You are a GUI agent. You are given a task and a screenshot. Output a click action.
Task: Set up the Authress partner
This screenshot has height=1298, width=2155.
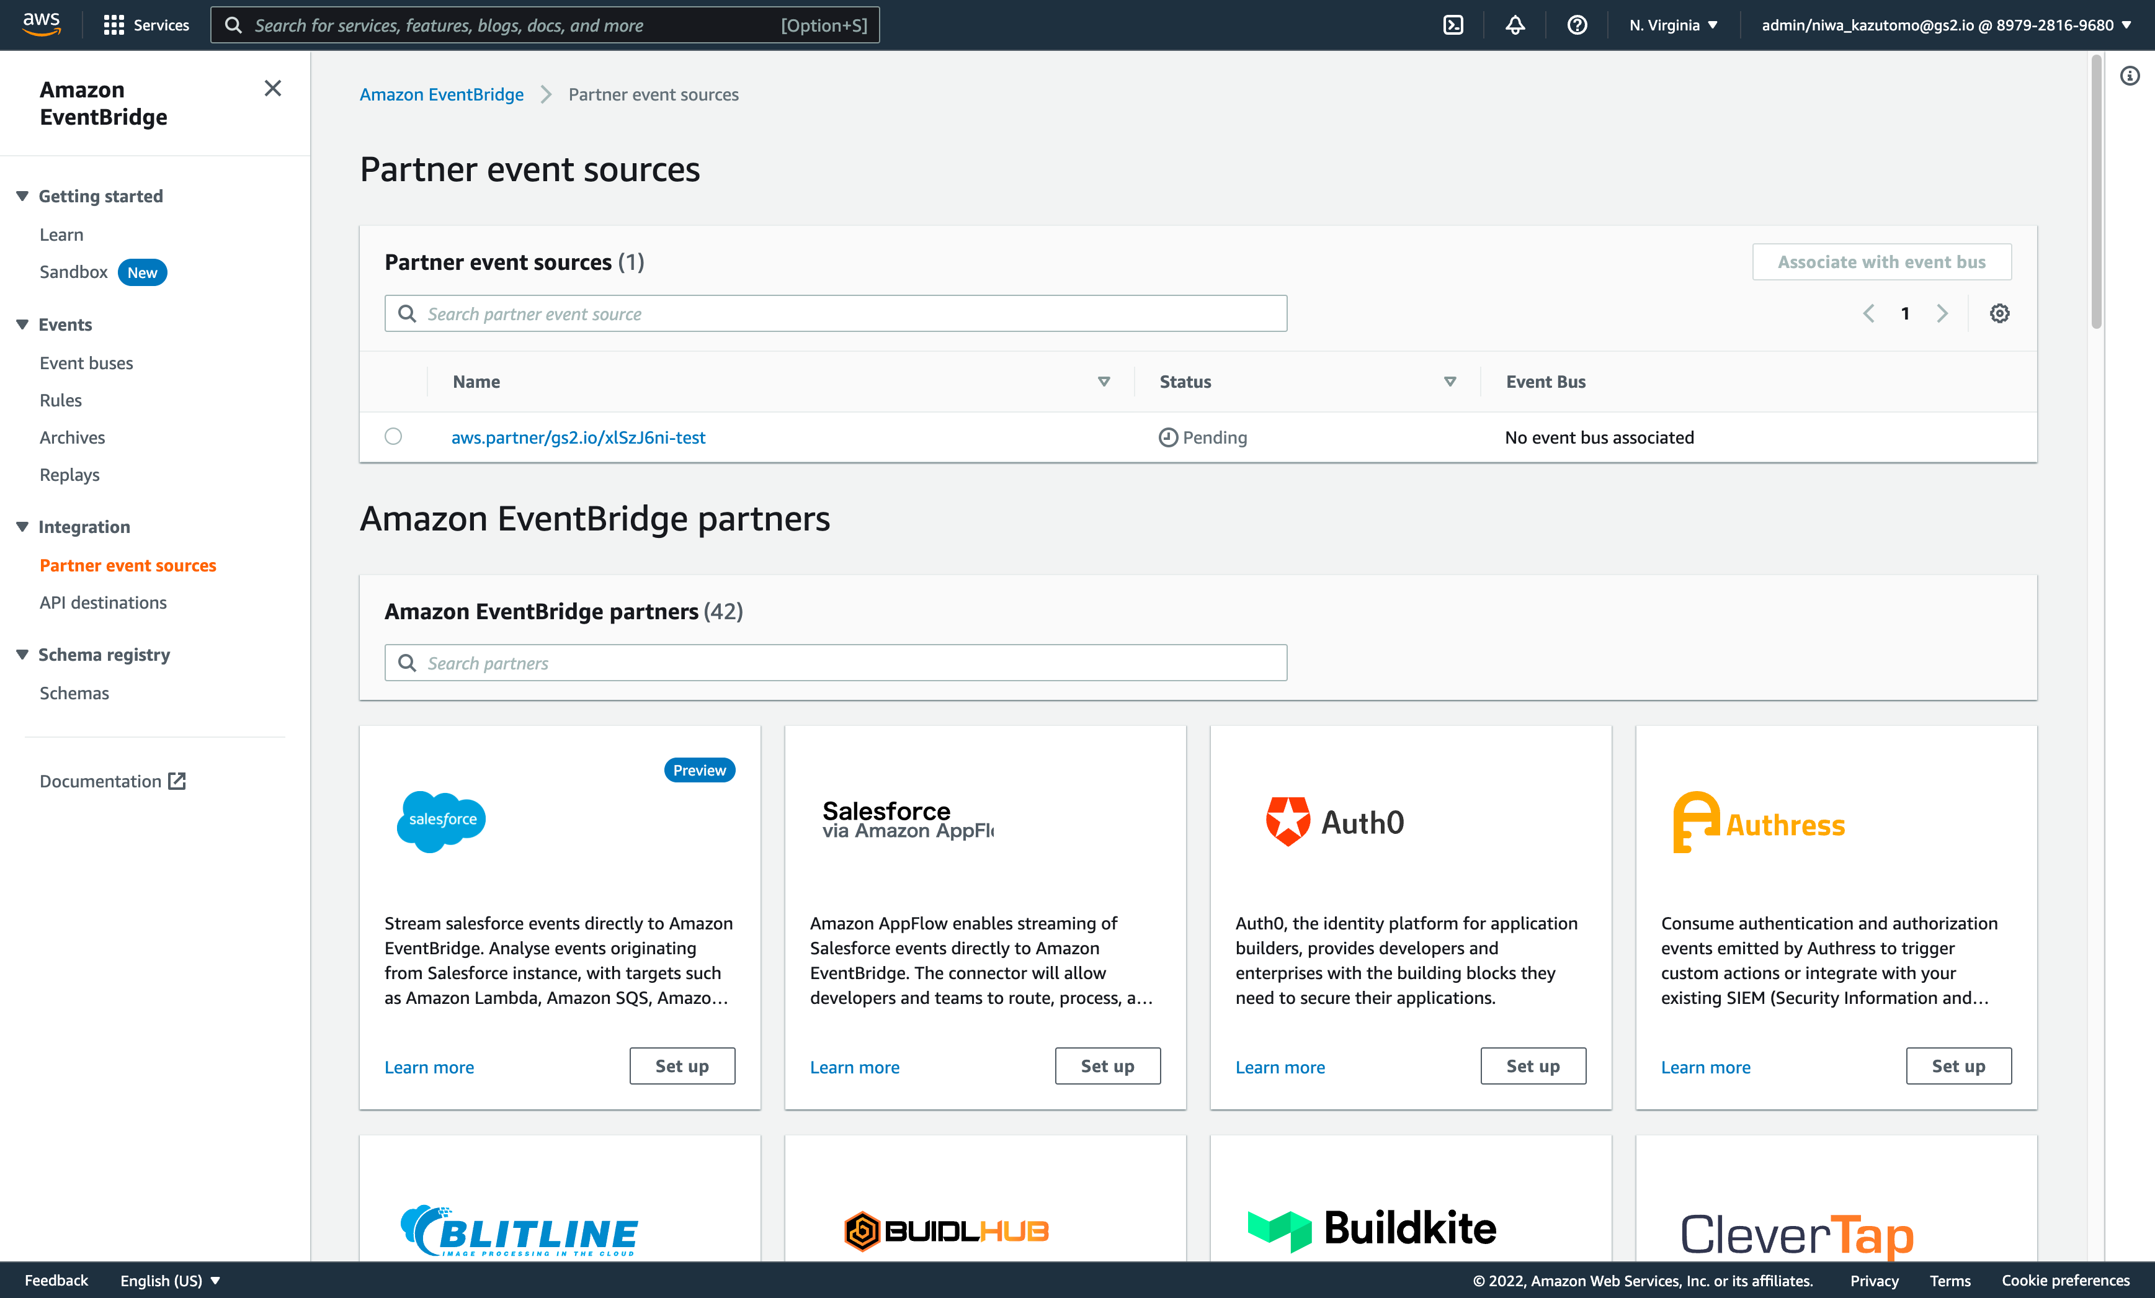click(1958, 1066)
